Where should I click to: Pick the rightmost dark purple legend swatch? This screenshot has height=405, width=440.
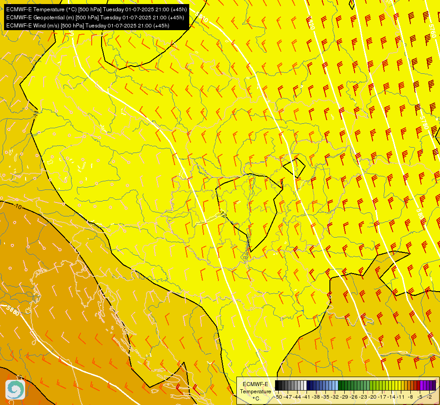click(434, 385)
